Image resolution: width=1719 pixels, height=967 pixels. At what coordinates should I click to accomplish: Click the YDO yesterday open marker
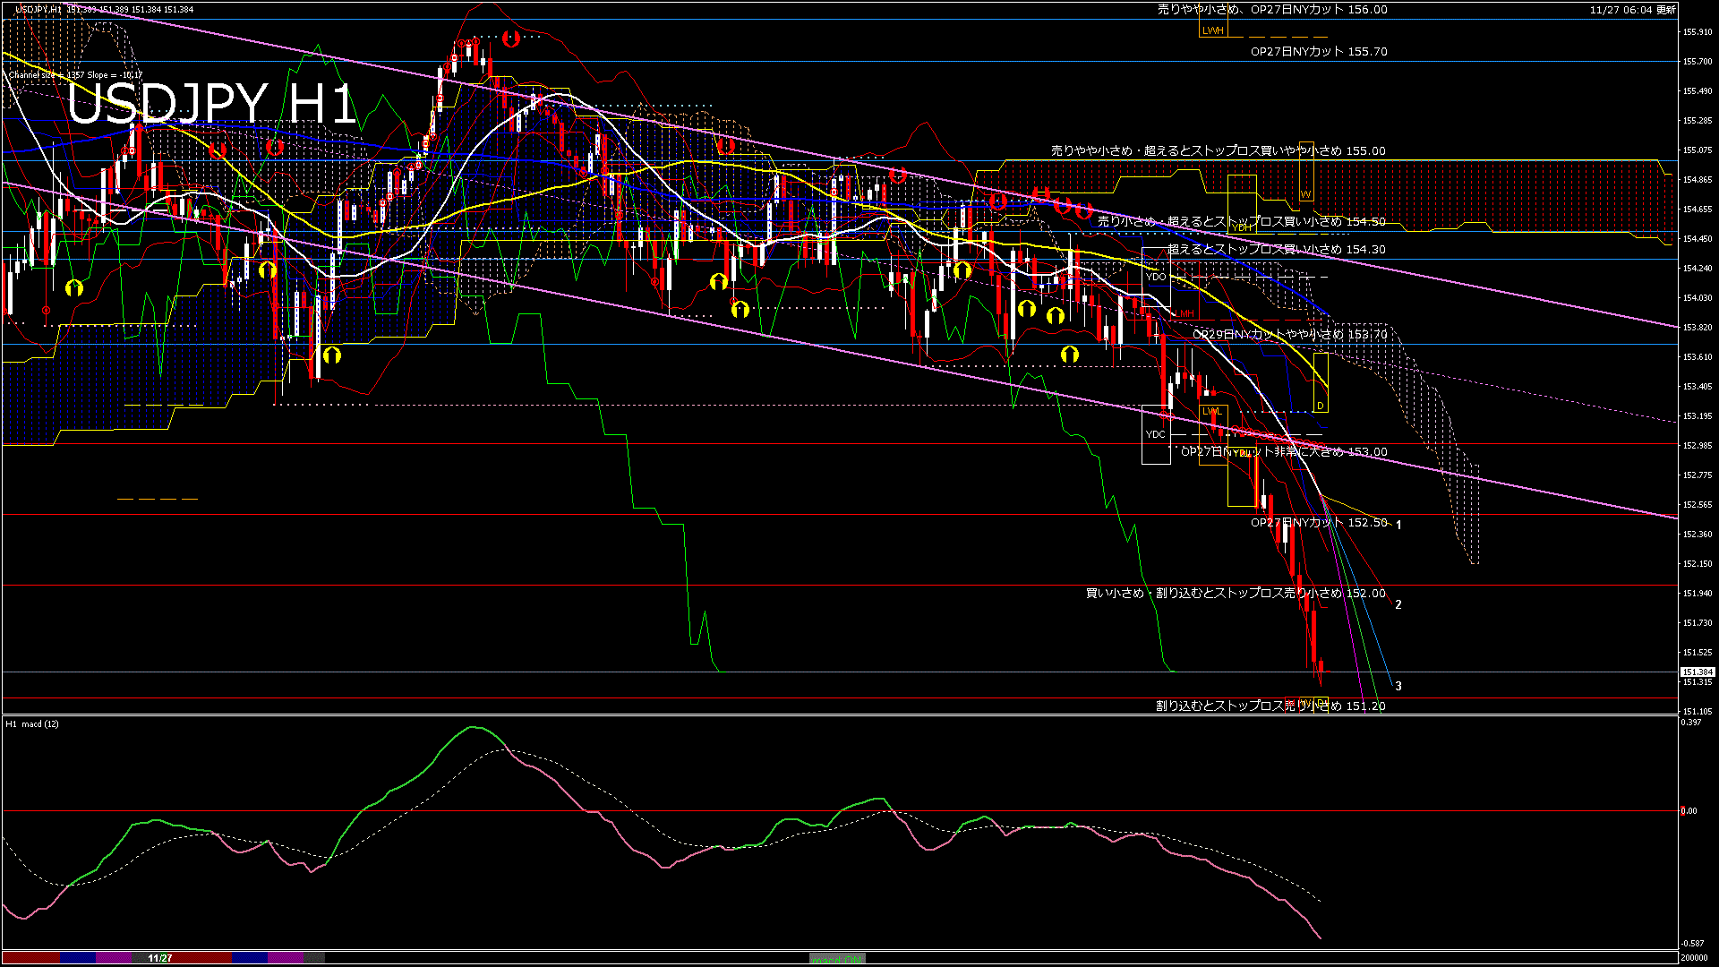1156,277
